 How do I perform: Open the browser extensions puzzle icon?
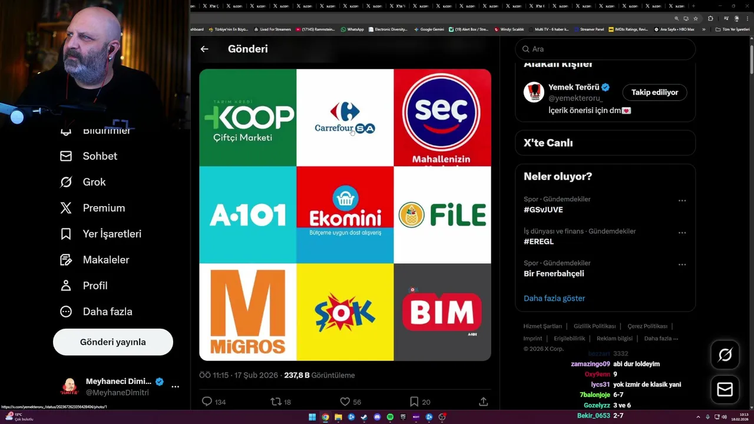(710, 18)
